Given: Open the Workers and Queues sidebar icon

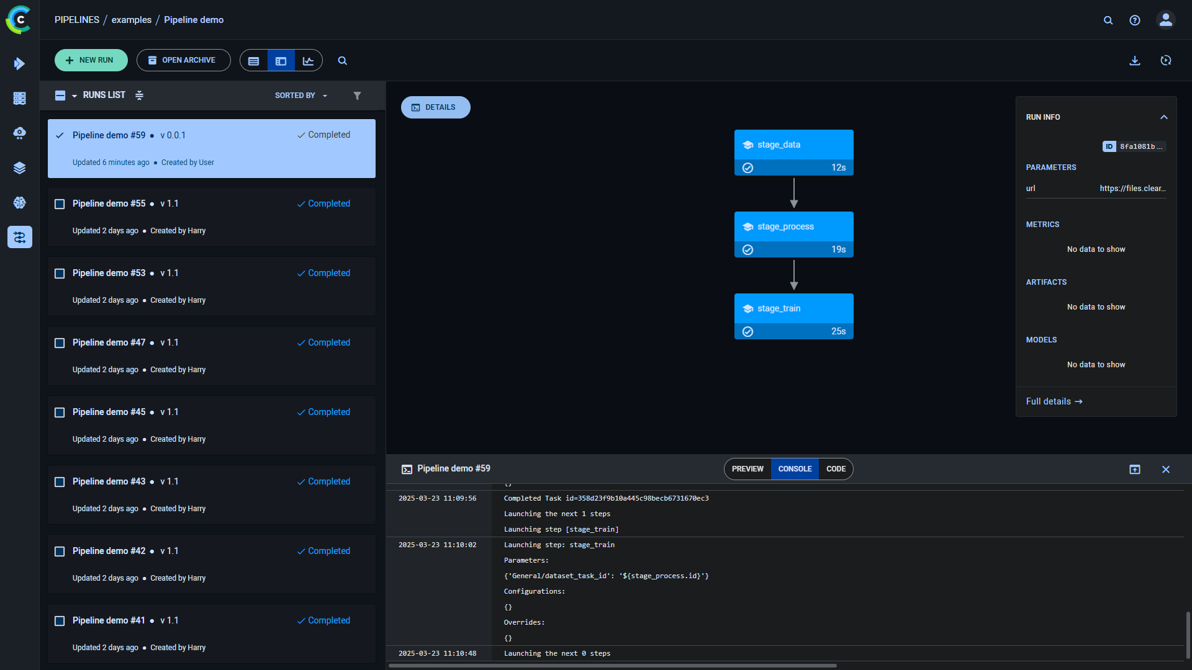Looking at the screenshot, I should [x=19, y=98].
